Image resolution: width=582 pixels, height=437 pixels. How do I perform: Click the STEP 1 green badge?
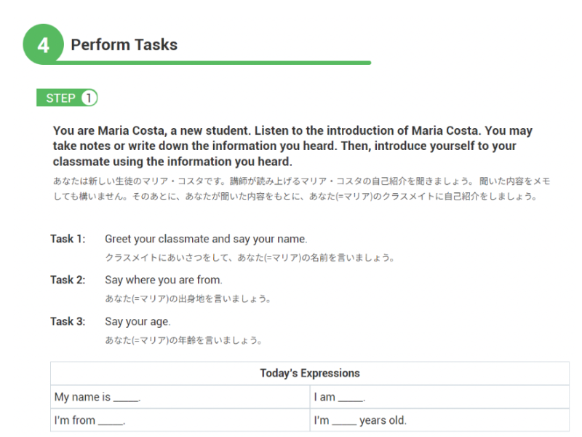[67, 98]
